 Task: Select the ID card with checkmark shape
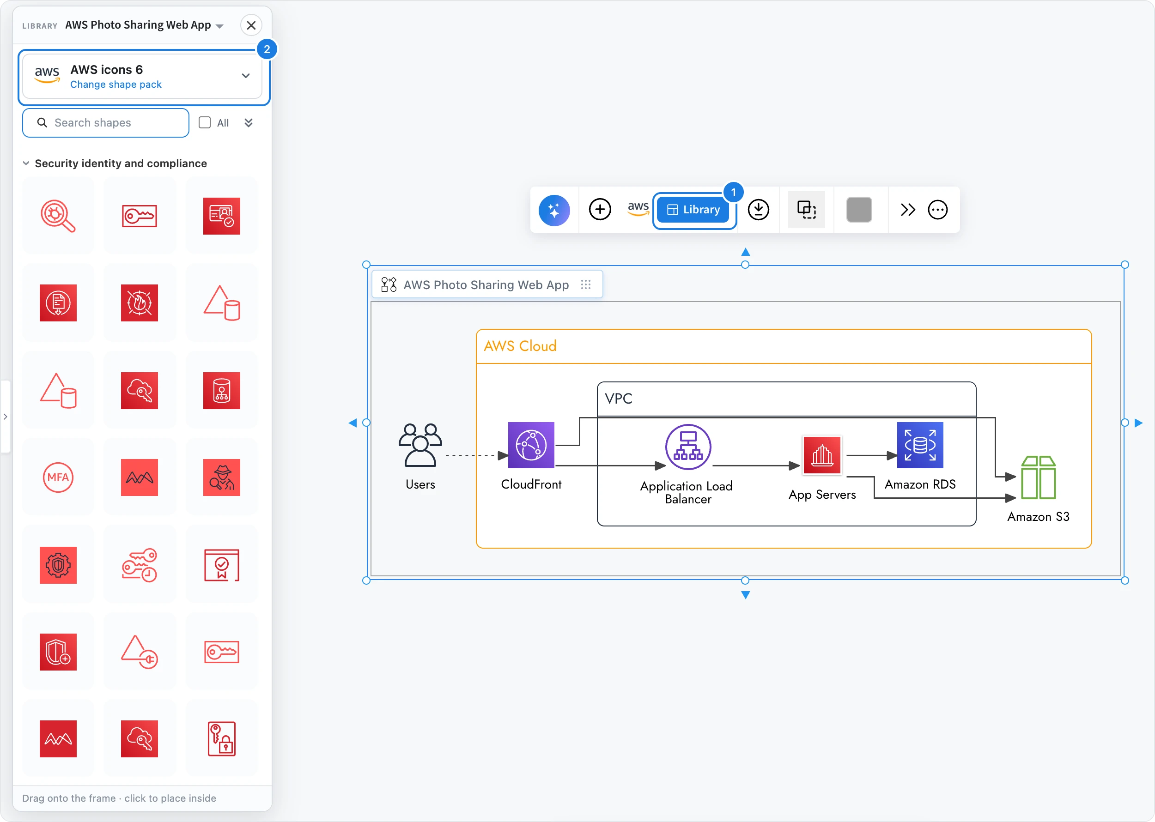tap(221, 216)
